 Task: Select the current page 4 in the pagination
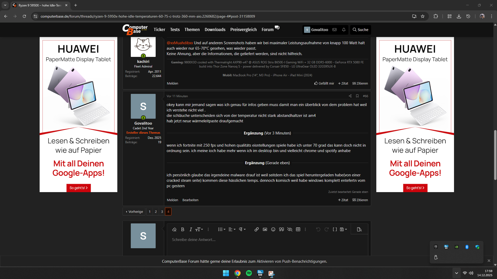click(x=168, y=212)
